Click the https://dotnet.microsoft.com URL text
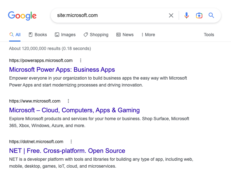This screenshot has width=231, height=173. pos(36,142)
